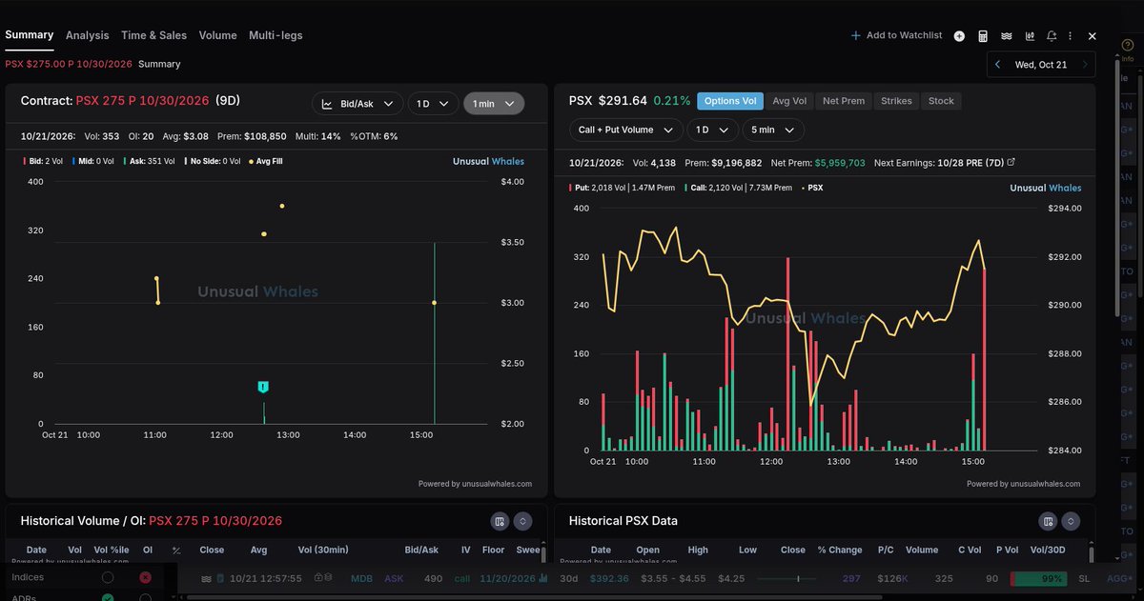Click the PSX $275.00 P 10/30/2026 breadcrumb

pos(67,64)
